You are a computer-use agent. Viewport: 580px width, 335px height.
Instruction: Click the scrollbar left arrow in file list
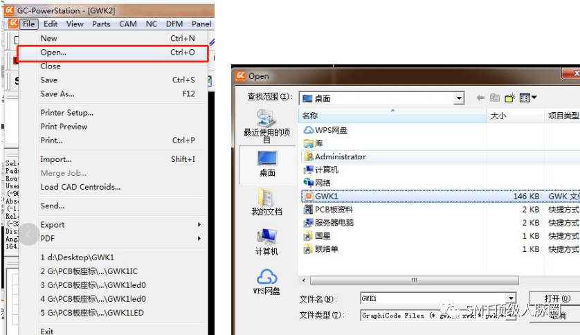point(304,280)
